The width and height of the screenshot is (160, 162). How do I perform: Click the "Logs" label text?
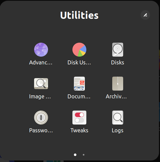(118, 131)
